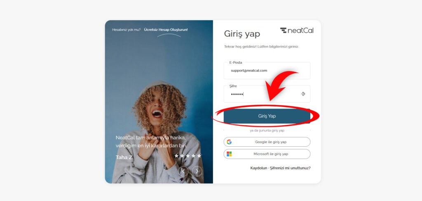The width and height of the screenshot is (422, 201).
Task: Click the first star in rating
Action: [x=176, y=156]
